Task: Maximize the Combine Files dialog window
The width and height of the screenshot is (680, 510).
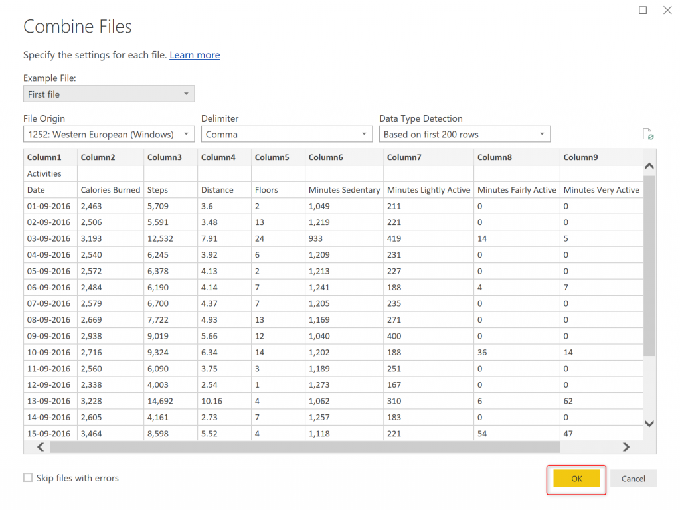Action: tap(643, 10)
